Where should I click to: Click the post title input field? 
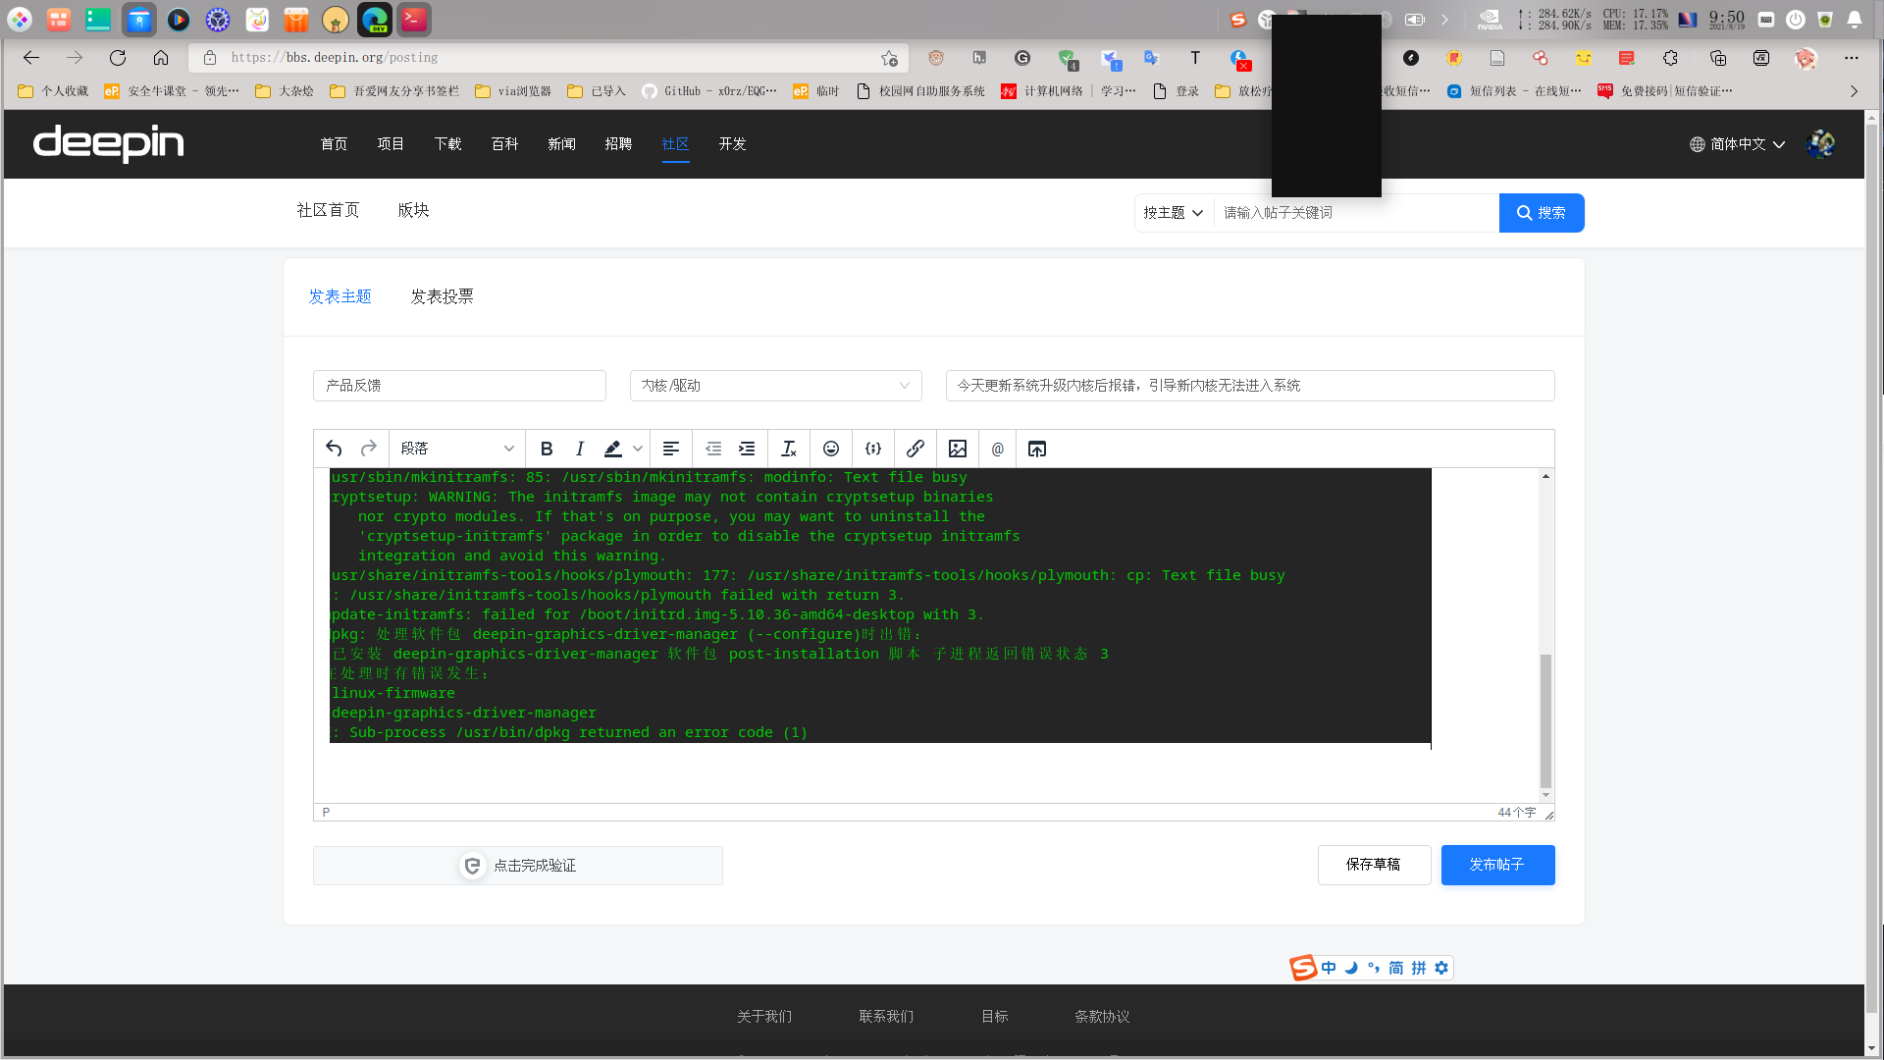[x=1249, y=386]
